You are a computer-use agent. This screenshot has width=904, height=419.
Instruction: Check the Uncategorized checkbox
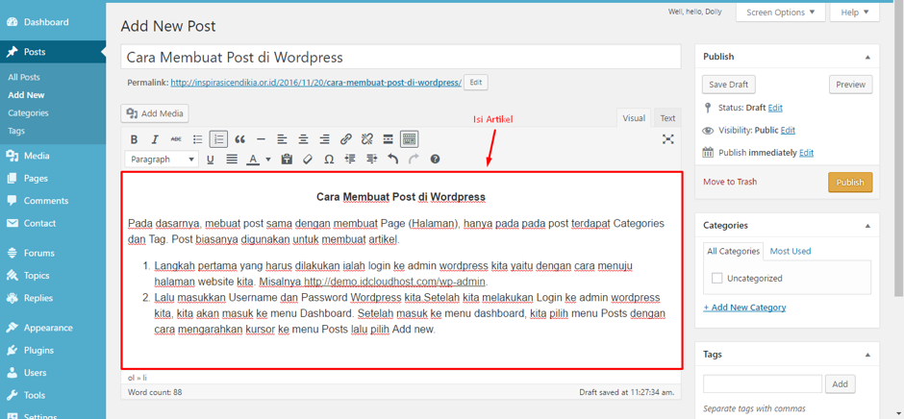(717, 279)
